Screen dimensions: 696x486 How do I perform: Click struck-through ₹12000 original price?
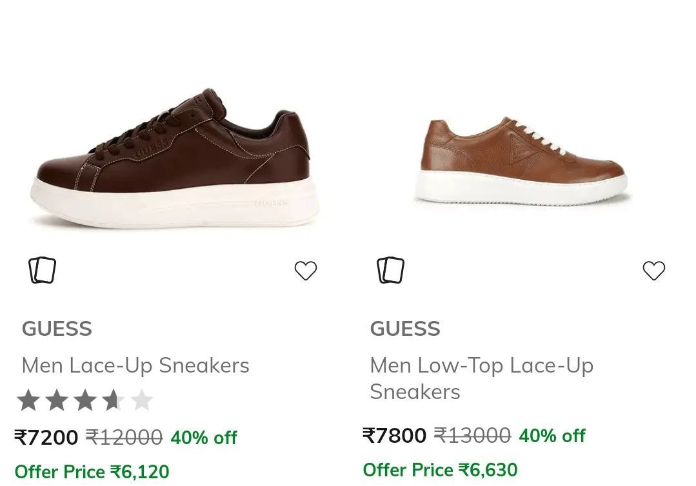click(124, 437)
